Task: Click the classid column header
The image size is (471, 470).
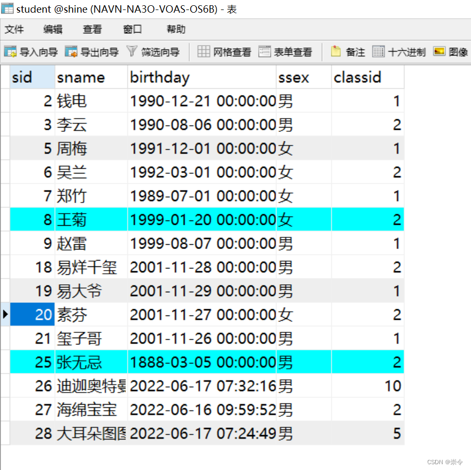Action: coord(368,78)
